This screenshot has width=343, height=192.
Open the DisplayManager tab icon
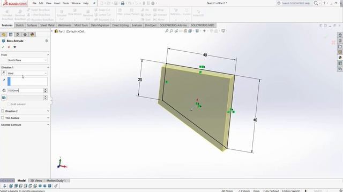[x=32, y=35]
